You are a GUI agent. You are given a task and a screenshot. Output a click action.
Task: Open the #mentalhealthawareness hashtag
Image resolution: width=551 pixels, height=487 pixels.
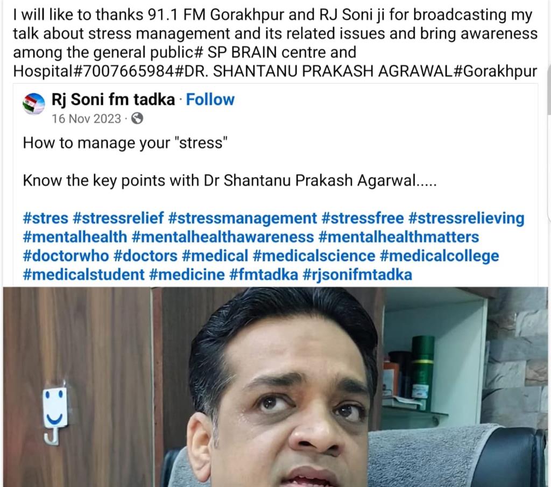[x=222, y=237]
